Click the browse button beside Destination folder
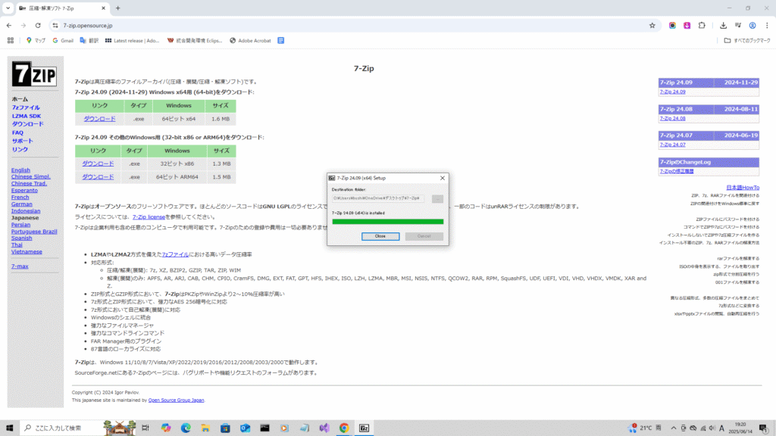This screenshot has width=776, height=436. tap(437, 199)
